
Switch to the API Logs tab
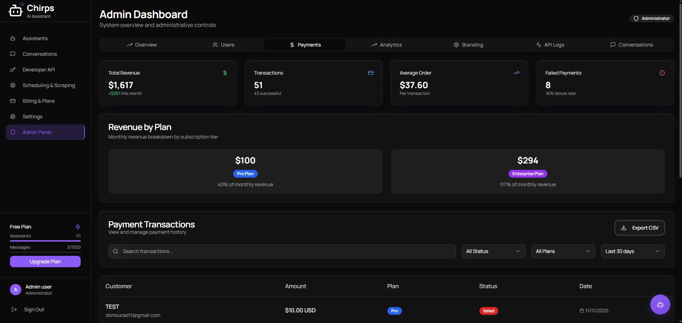[x=550, y=45]
